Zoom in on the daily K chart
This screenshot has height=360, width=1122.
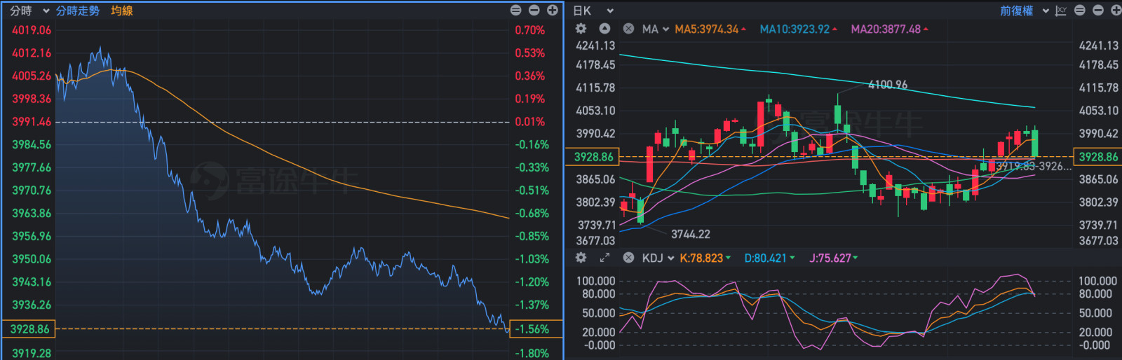pyautogui.click(x=1116, y=11)
